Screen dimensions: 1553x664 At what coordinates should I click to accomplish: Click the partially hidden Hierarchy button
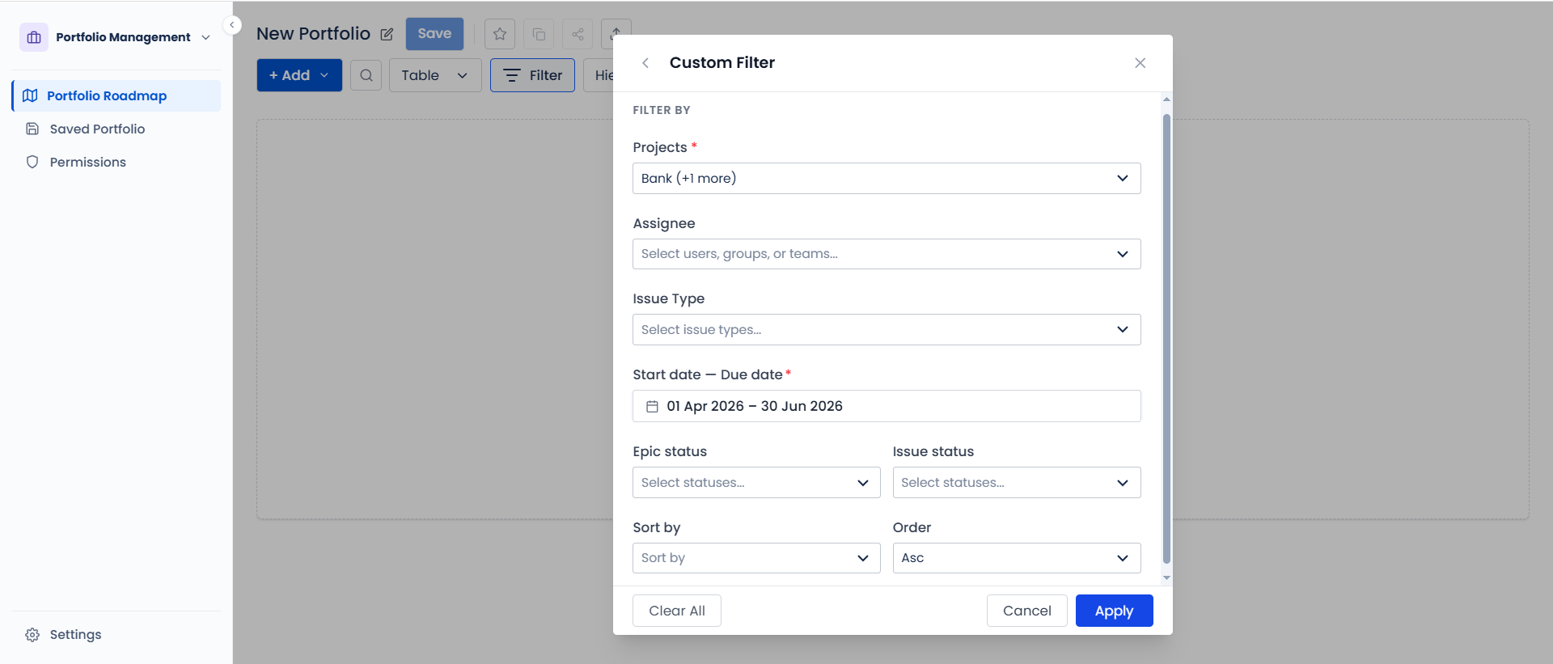click(x=599, y=75)
